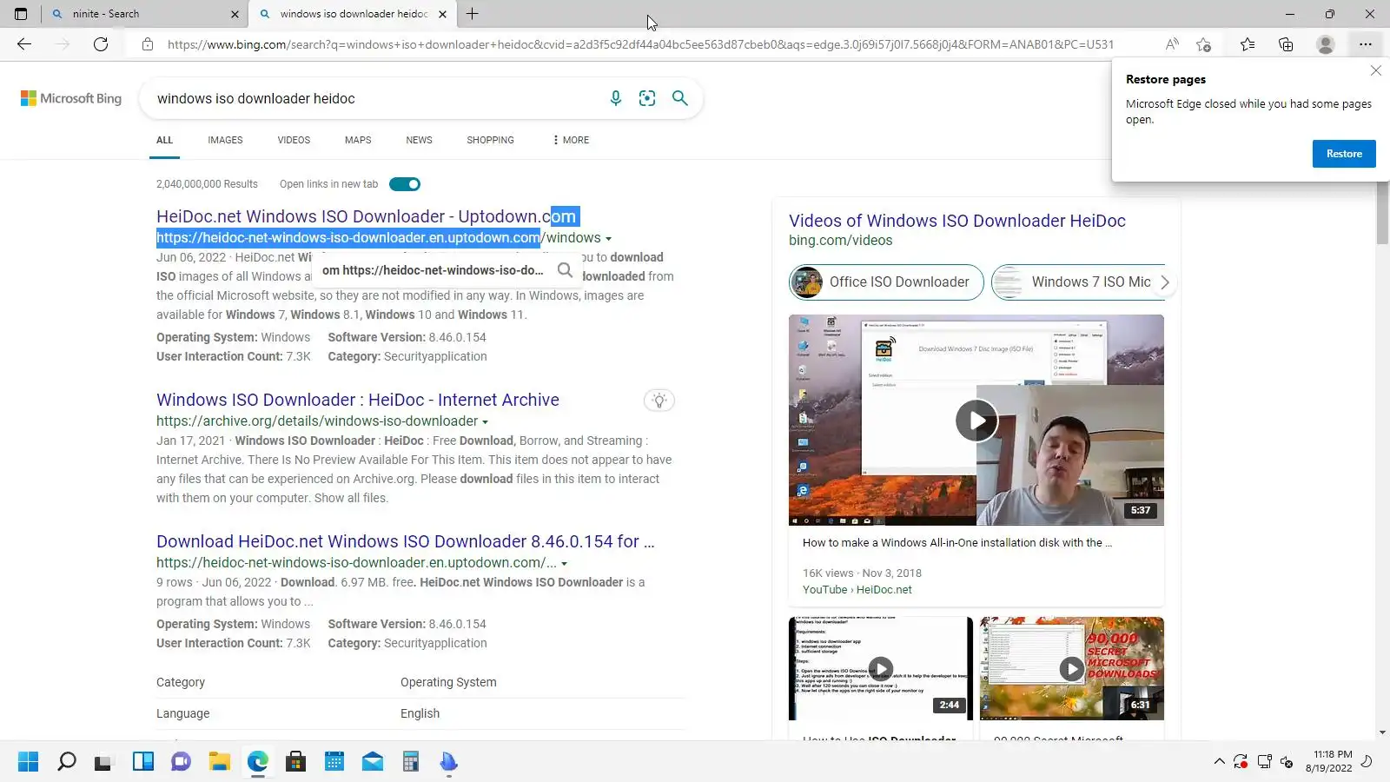1390x782 pixels.
Task: Switch to SHOPPING results
Action: click(x=490, y=140)
